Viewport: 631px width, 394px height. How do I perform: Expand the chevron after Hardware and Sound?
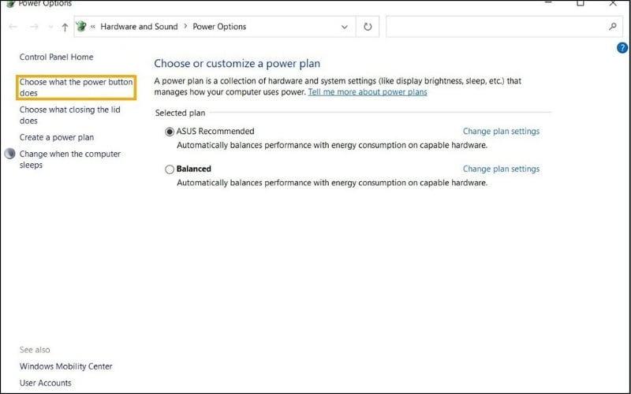click(x=186, y=27)
